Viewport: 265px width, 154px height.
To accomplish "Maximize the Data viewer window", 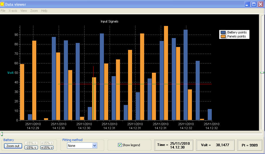I will click(254, 4).
